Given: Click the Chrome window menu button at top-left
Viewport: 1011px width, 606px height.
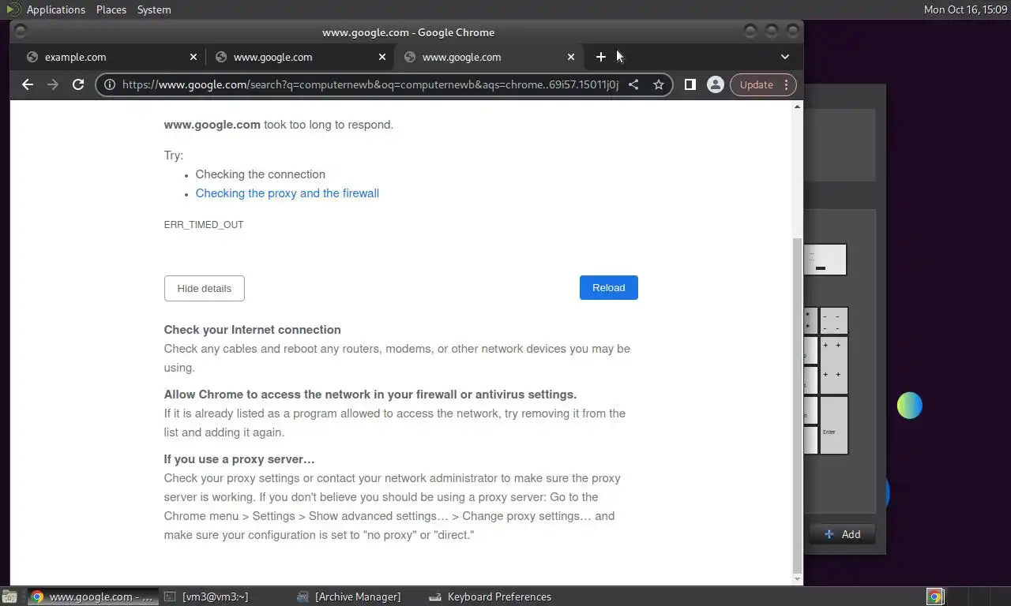Looking at the screenshot, I should coord(21,32).
